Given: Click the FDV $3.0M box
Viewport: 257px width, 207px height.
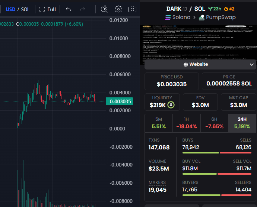Looking at the screenshot, I should pyautogui.click(x=200, y=102).
